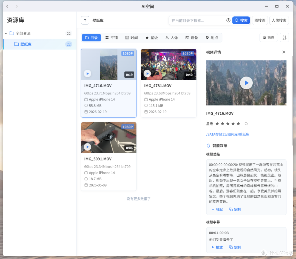Screen dimensions: 296x259
Task: Click the IMG_4716.MOV file name in card
Action: click(x=98, y=86)
